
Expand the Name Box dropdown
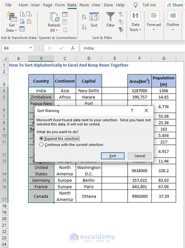click(31, 48)
